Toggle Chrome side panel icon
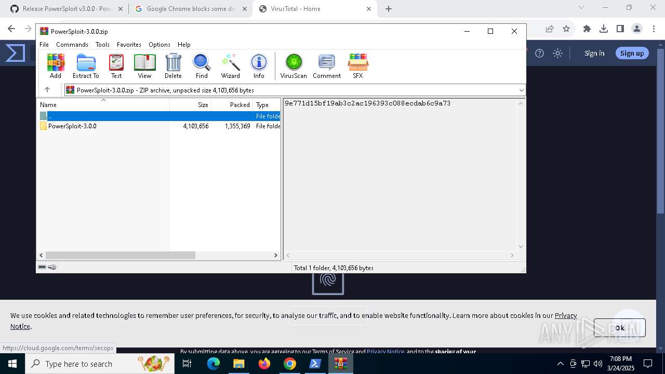The height and width of the screenshot is (374, 665). 620,29
